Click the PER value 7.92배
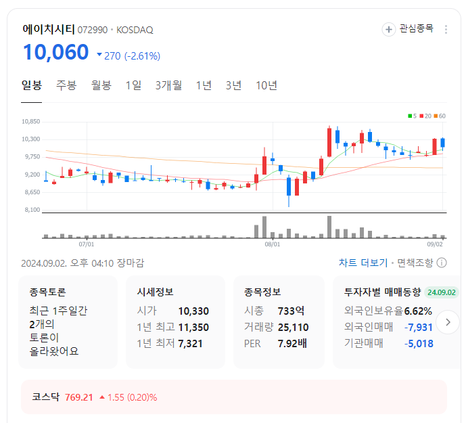This screenshot has width=466, height=423. click(292, 344)
